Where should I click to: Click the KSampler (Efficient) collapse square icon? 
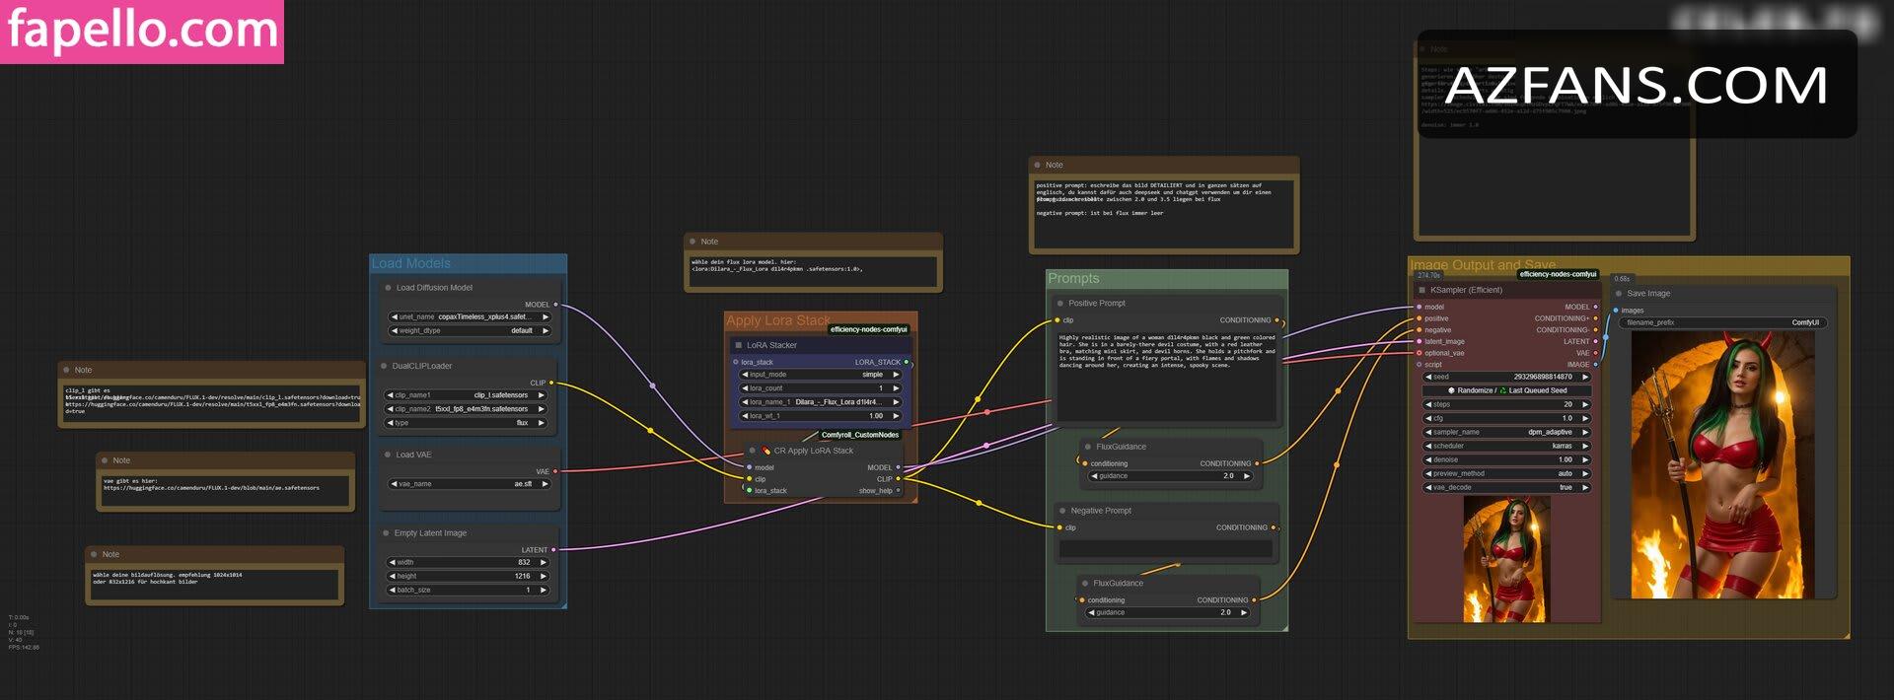click(x=1421, y=291)
